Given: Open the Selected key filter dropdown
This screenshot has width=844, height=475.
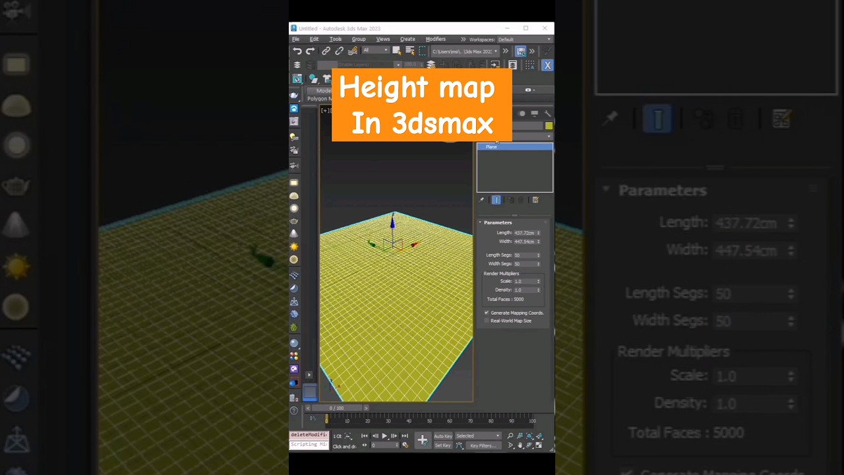Looking at the screenshot, I should 478,436.
